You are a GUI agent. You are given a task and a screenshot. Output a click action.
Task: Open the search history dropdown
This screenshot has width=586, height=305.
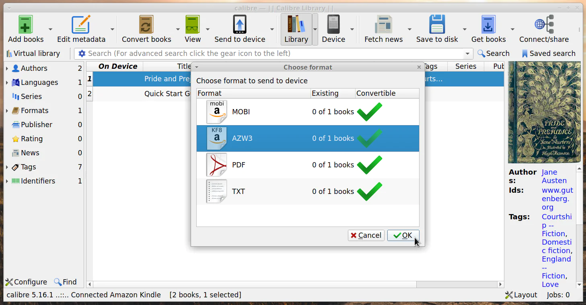pos(467,54)
